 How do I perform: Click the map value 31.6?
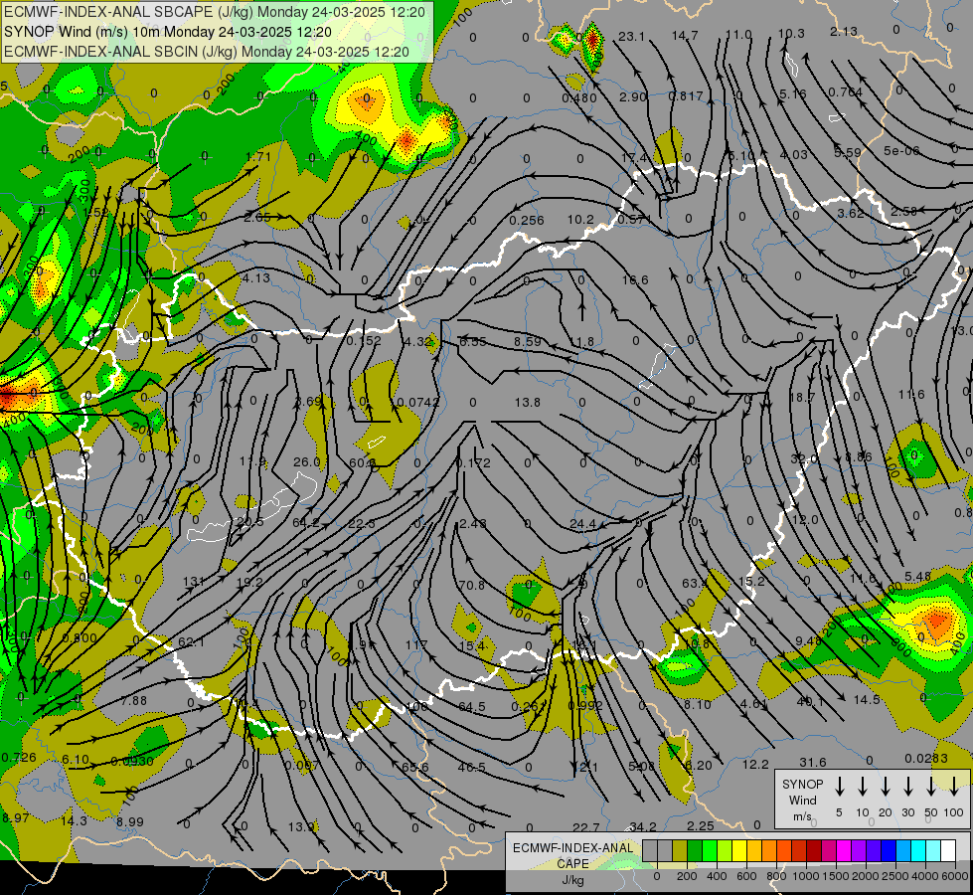click(x=812, y=762)
